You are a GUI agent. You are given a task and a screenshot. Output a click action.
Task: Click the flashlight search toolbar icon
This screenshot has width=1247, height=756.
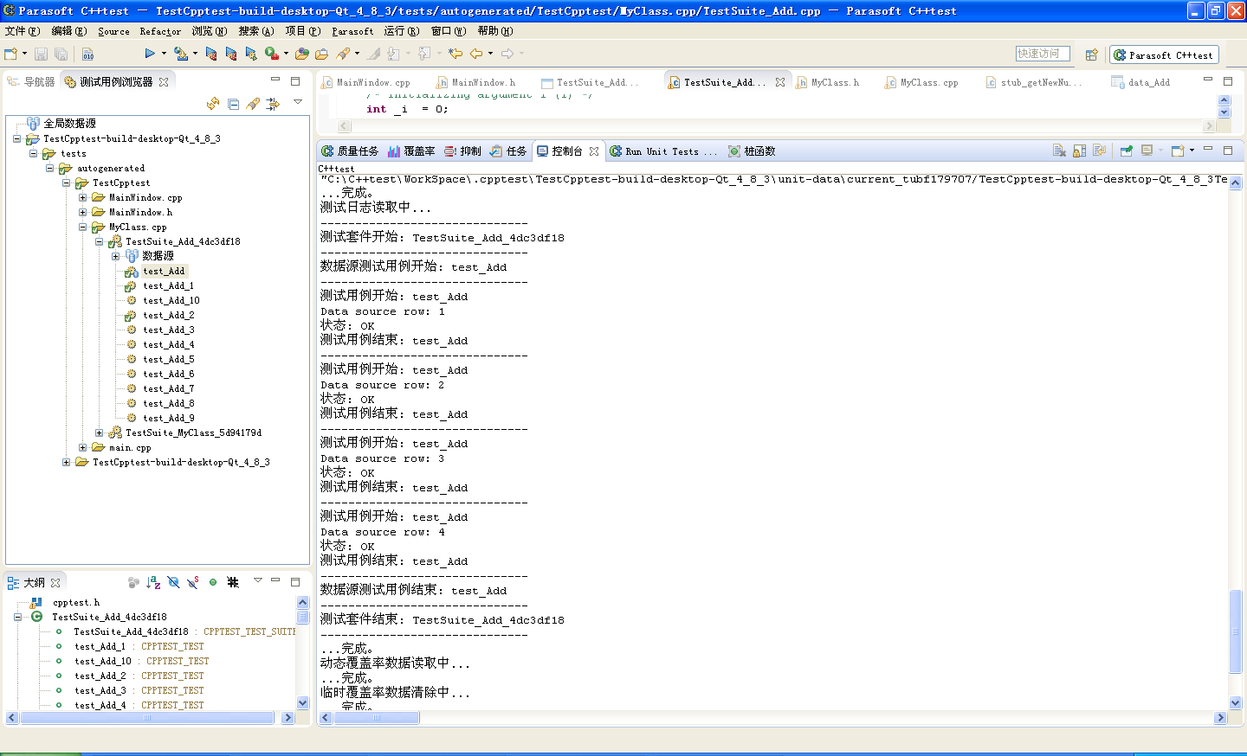[343, 54]
